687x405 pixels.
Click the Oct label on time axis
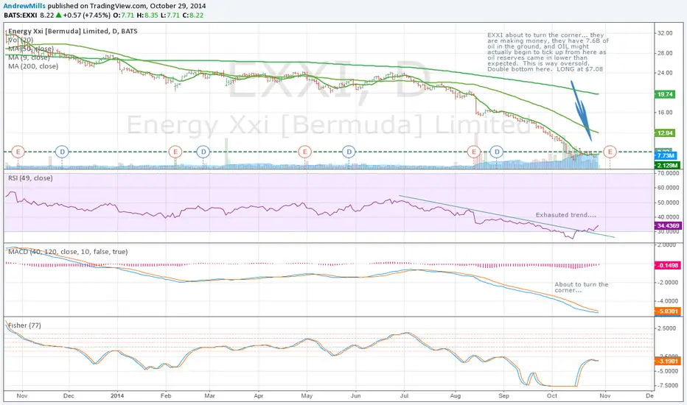(552, 396)
